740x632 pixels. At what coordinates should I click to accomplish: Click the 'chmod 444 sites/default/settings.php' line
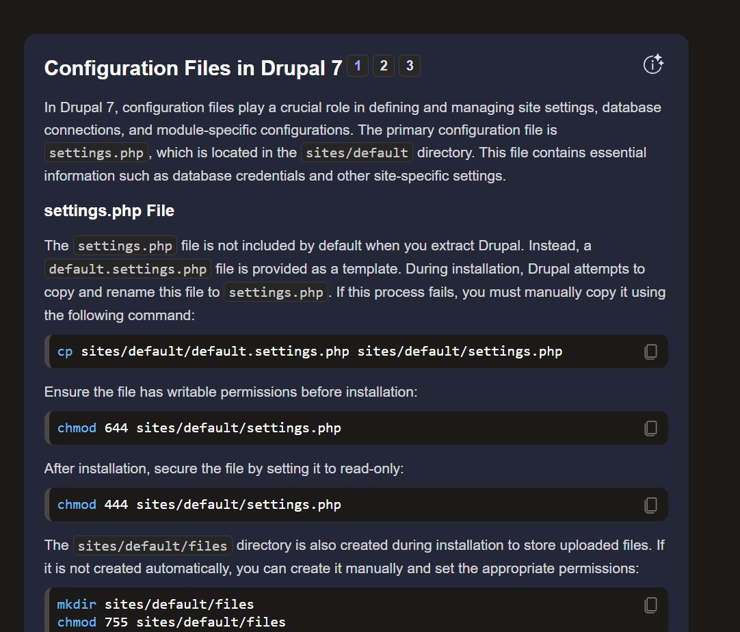coord(199,505)
